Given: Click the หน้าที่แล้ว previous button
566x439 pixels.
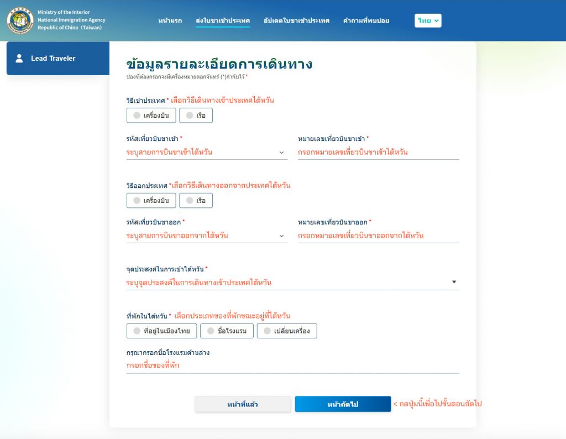Looking at the screenshot, I should [x=243, y=404].
